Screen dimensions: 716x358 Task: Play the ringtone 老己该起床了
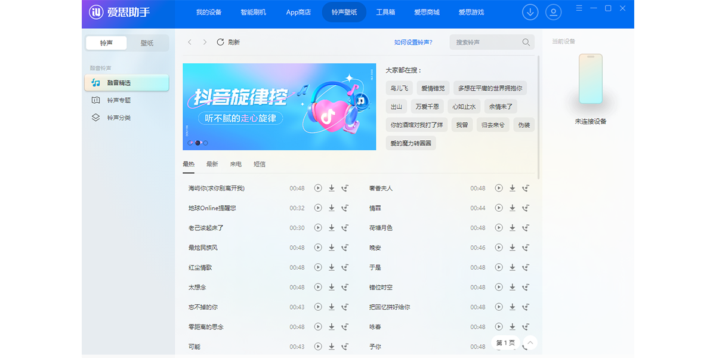pyautogui.click(x=318, y=227)
